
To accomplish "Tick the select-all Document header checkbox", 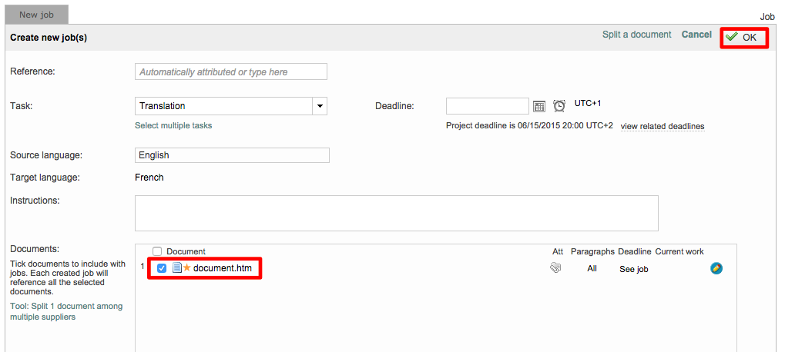I will [x=157, y=251].
